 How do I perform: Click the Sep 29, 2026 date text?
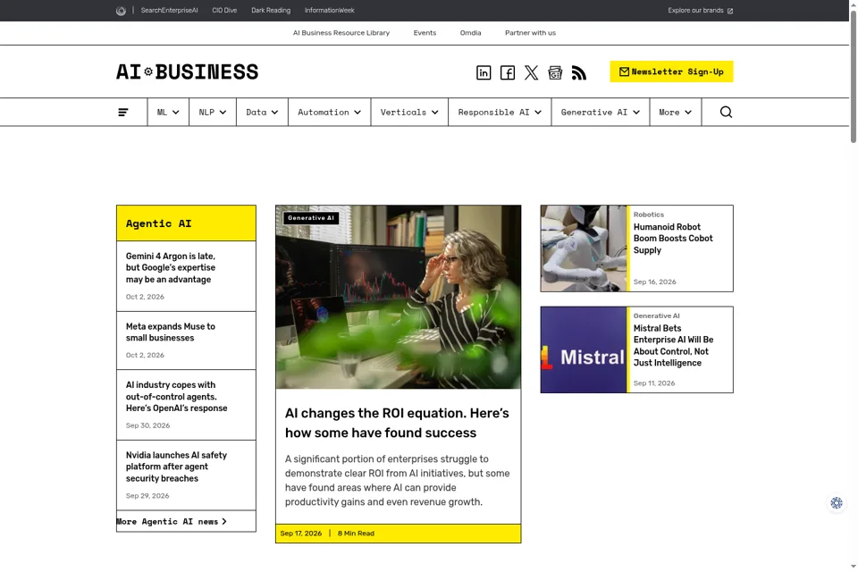coord(147,496)
